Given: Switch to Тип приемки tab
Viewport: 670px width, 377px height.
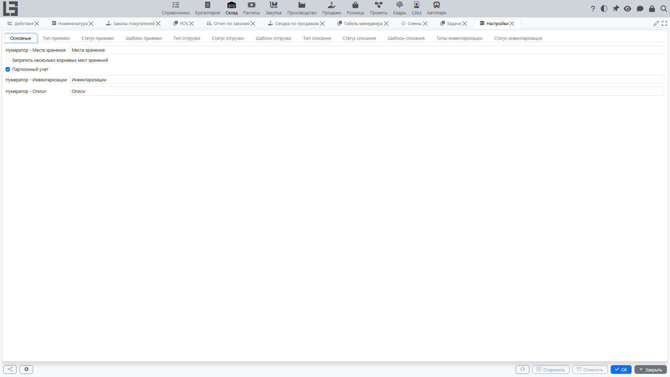Looking at the screenshot, I should coord(56,38).
